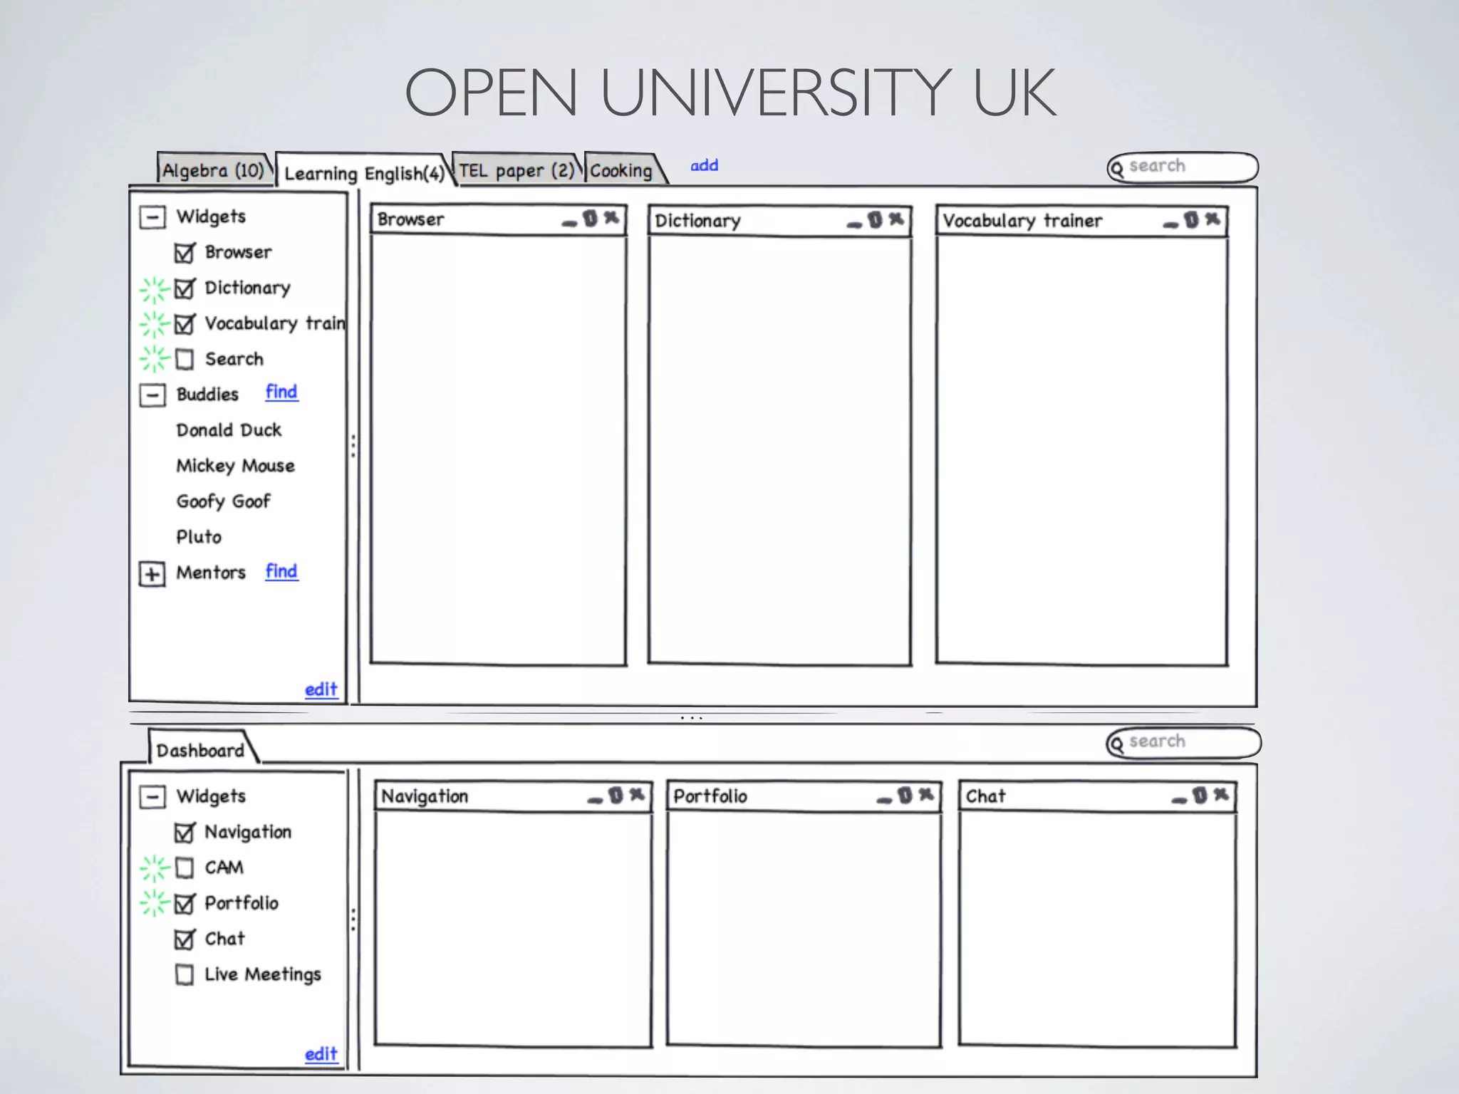
Task: Uncheck the Browser widget checkbox
Action: coord(185,253)
